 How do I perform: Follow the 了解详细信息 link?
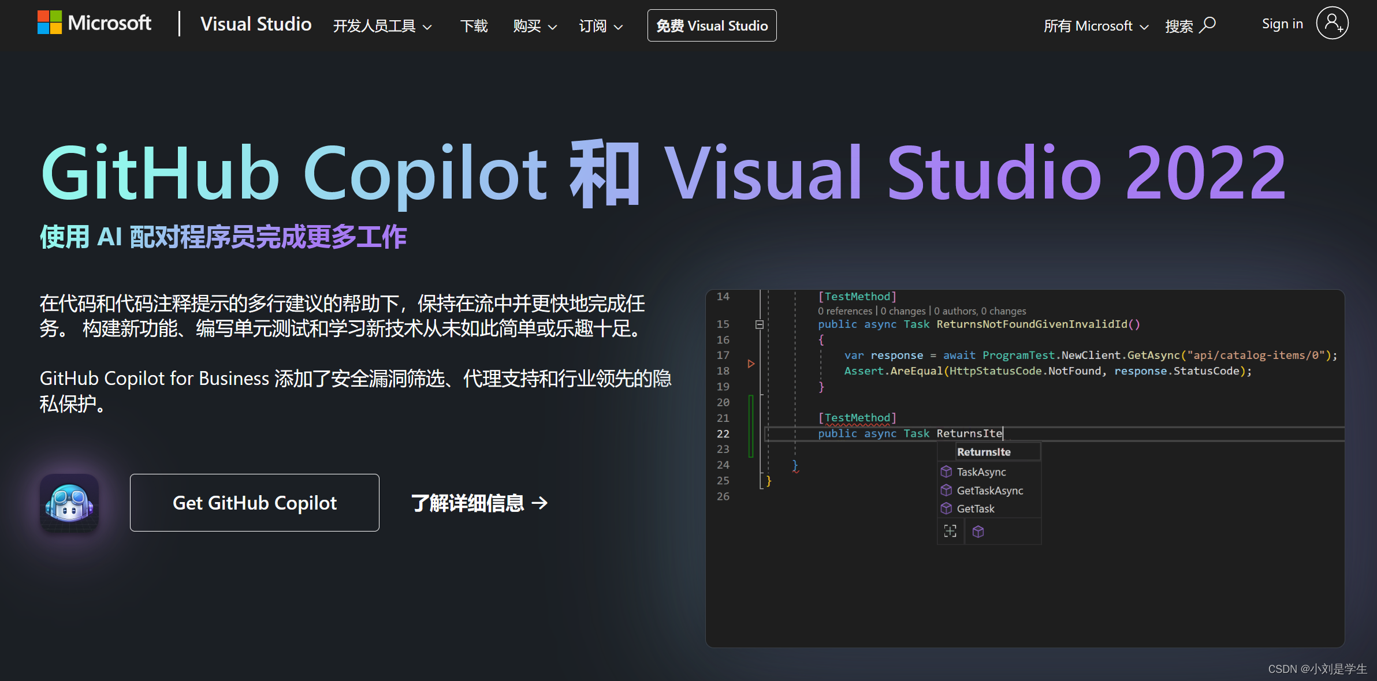479,503
